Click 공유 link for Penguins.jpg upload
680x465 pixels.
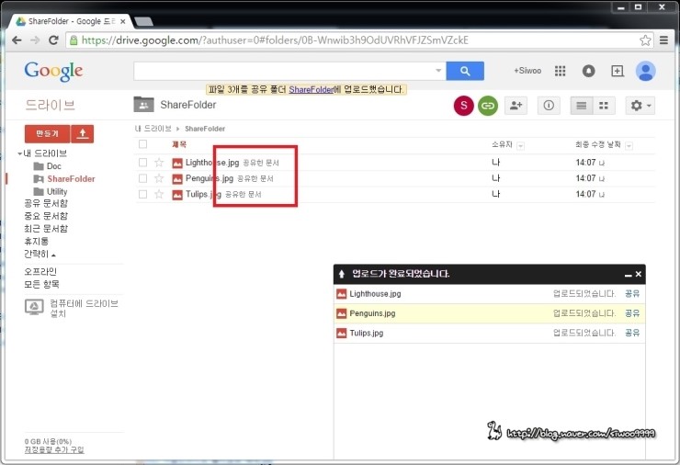(x=632, y=313)
